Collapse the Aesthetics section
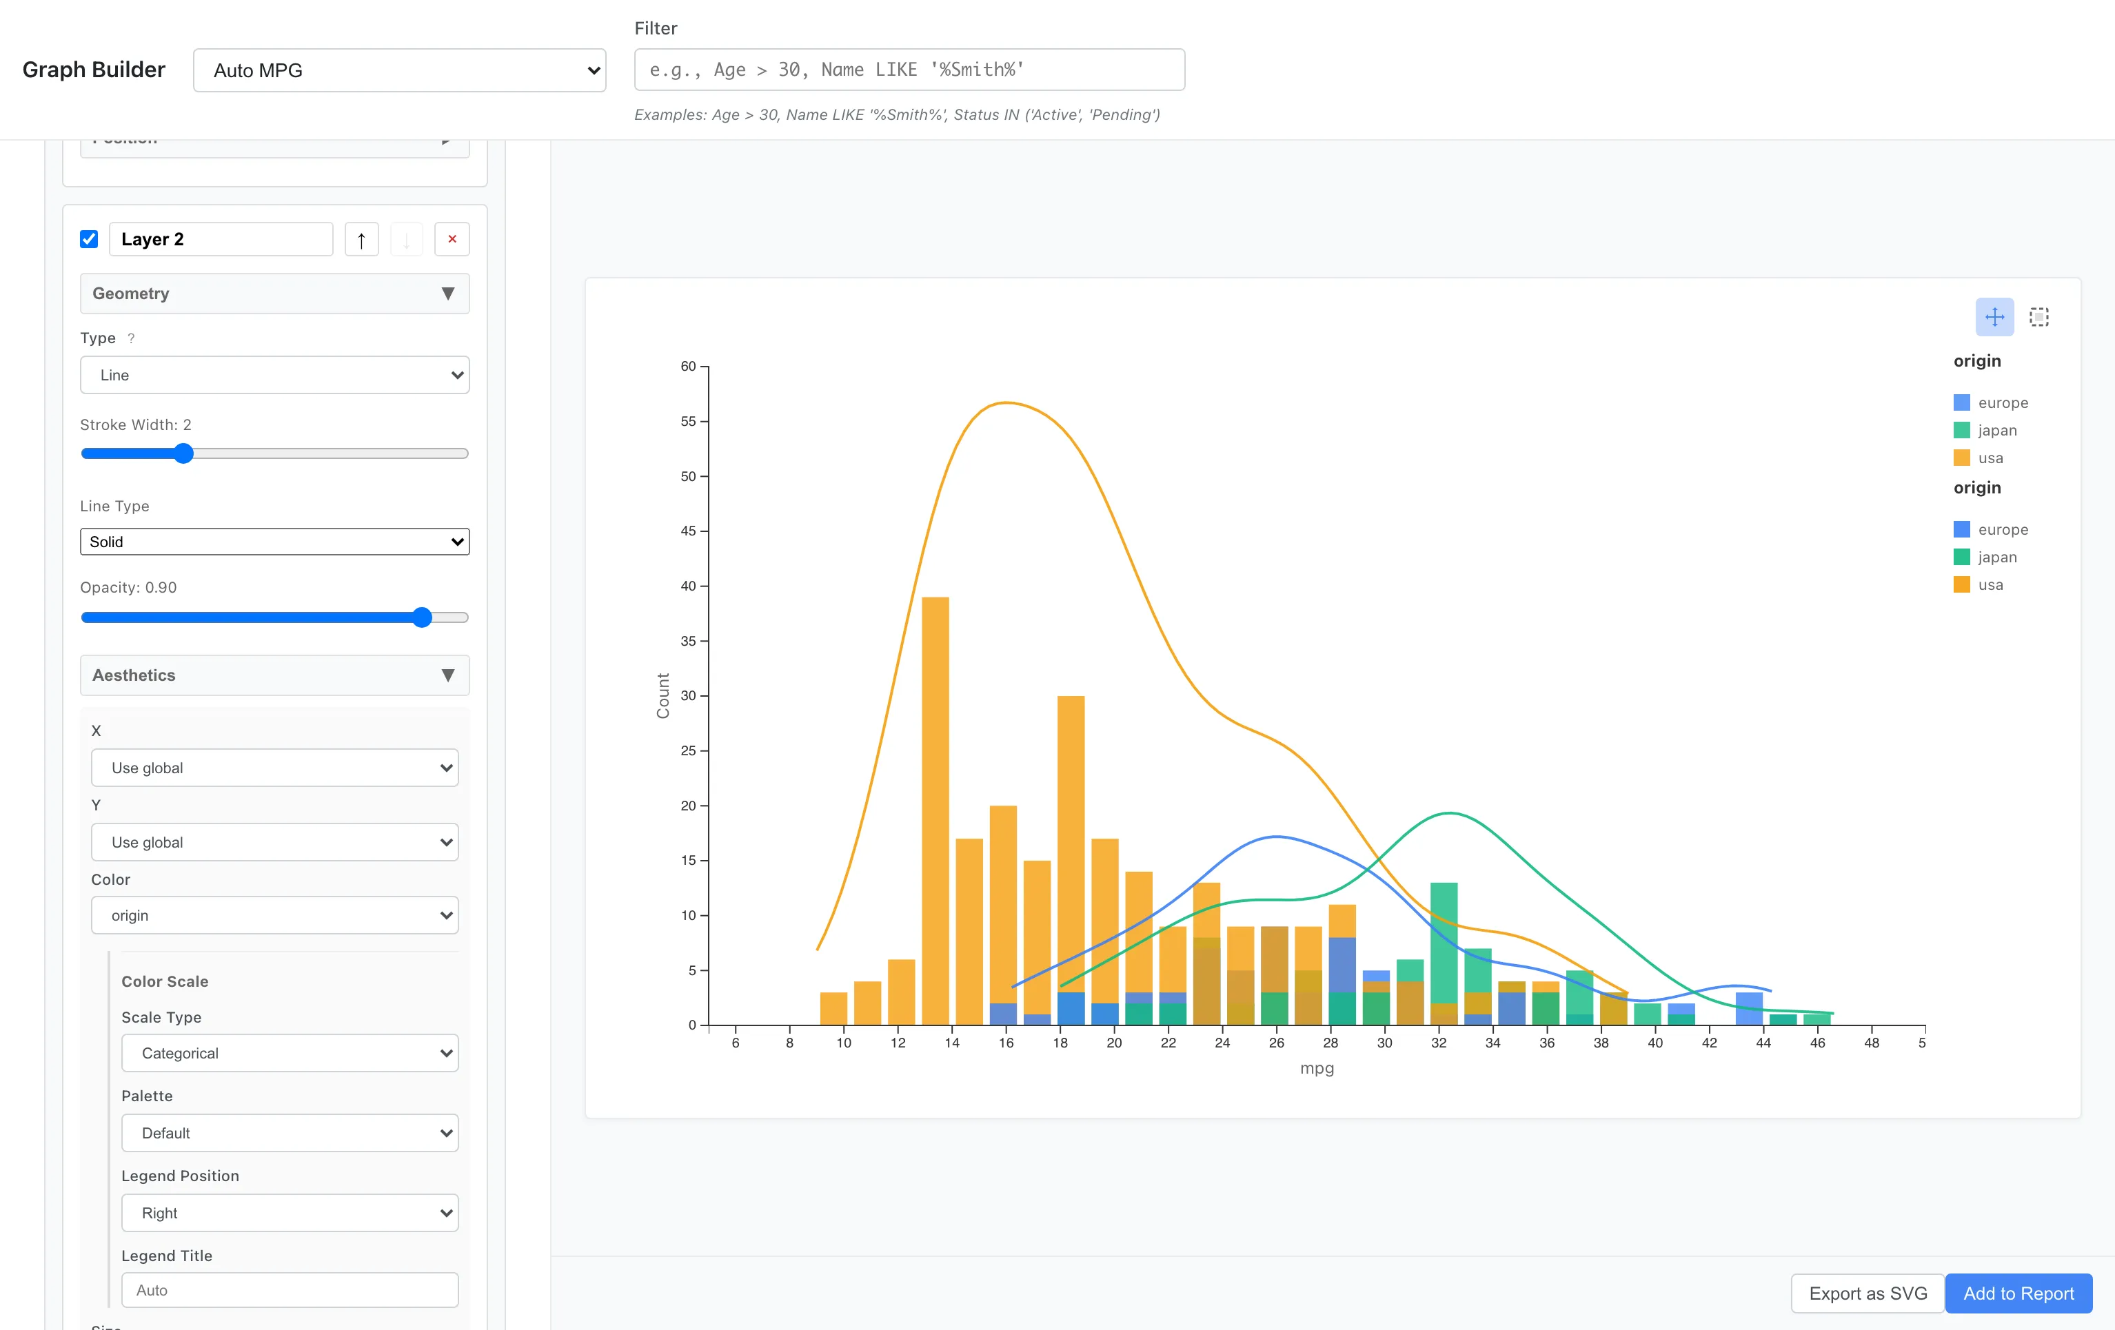Viewport: 2115px width, 1330px height. click(x=449, y=675)
